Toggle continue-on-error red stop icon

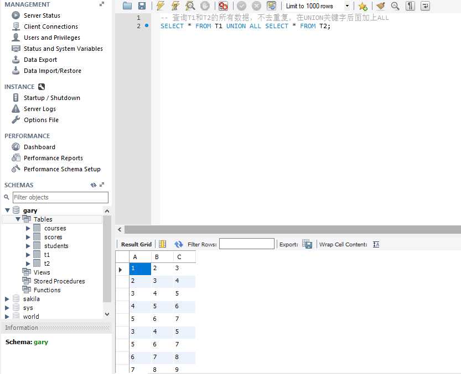click(223, 6)
